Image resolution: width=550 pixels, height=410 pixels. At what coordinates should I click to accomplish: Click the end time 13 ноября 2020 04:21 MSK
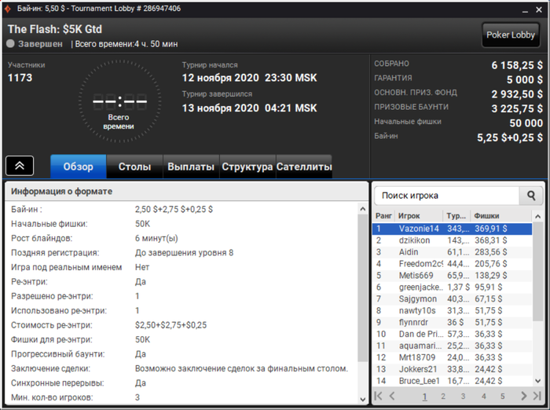click(x=249, y=108)
